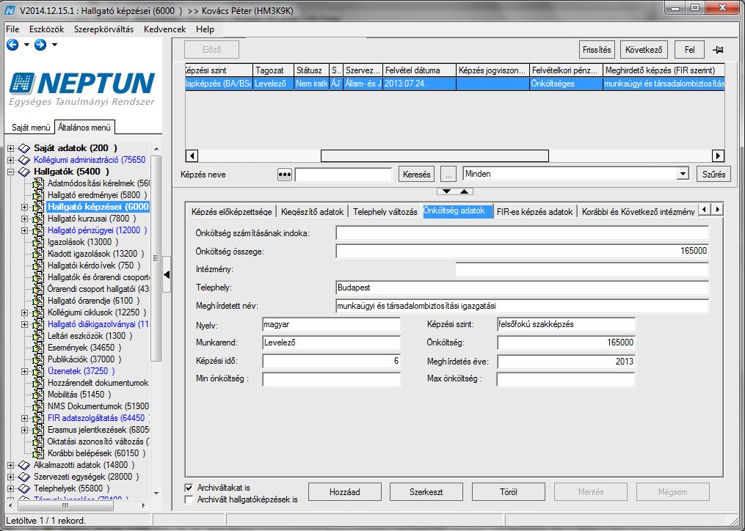Click the table's right horizontal scroll arrow
Viewport: 745px width, 531px height.
718,155
